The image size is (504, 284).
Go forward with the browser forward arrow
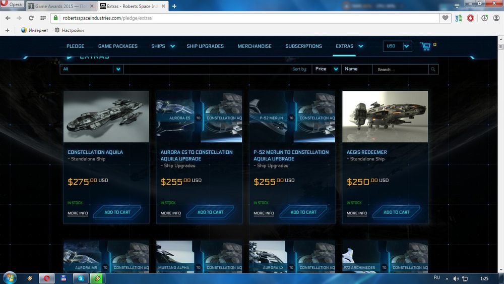click(19, 18)
